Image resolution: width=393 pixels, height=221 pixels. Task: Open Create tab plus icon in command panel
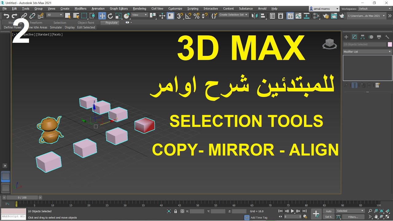click(x=346, y=37)
